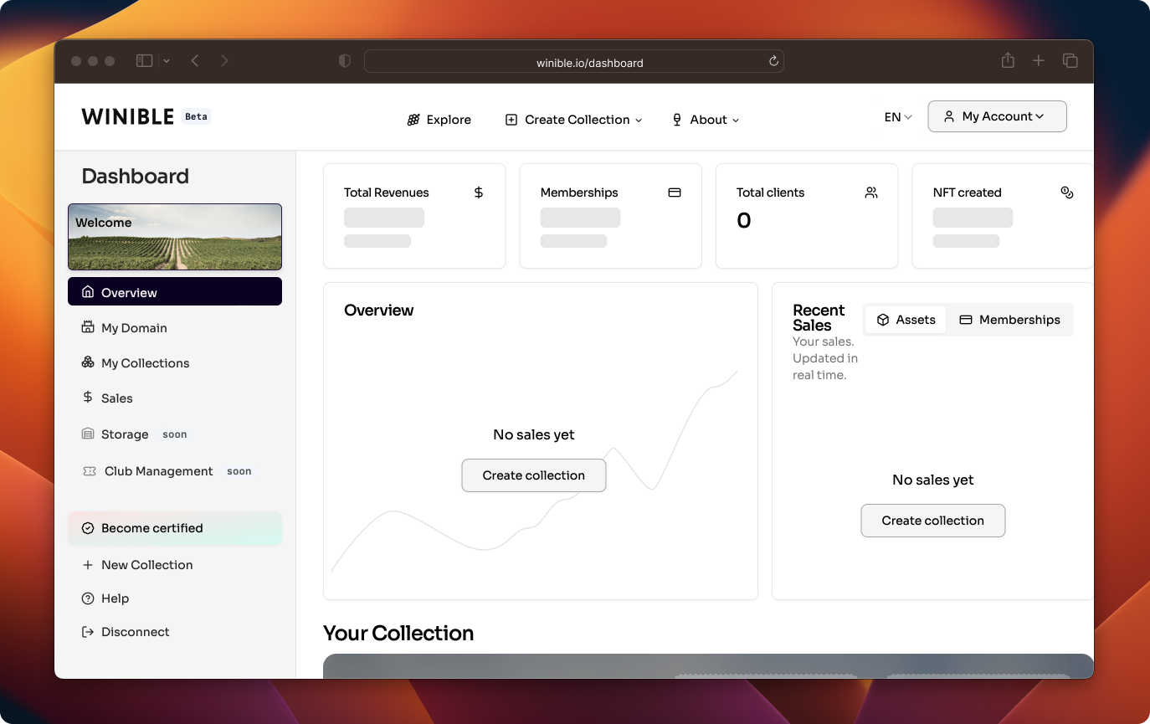
Task: Open Help in the sidebar
Action: click(x=105, y=598)
